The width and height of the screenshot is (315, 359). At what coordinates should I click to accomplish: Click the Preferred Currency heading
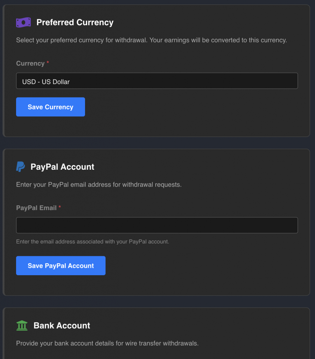(x=75, y=22)
